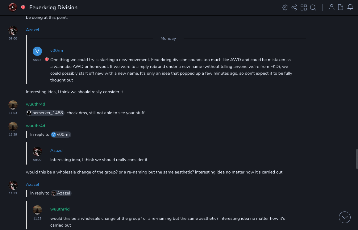Viewport: 358px width, 230px height.
Task: Click the 11:33 message timestamp
Action: click(13, 193)
